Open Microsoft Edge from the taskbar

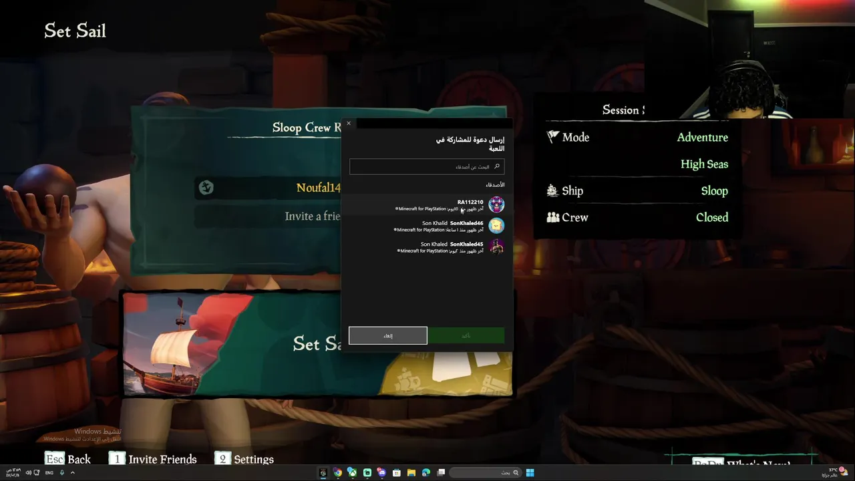[x=425, y=473]
